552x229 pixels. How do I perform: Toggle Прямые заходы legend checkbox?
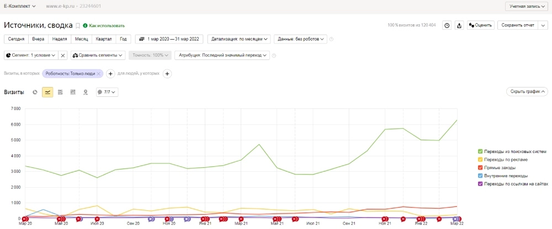[480, 167]
